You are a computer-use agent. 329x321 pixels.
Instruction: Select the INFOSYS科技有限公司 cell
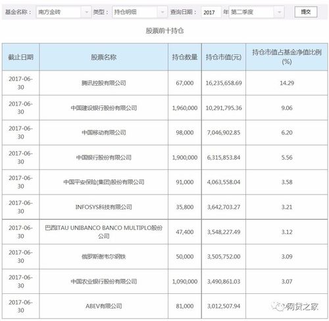coord(104,207)
